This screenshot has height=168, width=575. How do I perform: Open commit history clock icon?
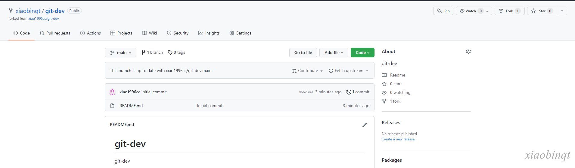tap(349, 92)
